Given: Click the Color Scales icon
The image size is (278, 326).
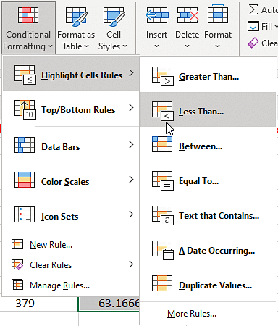Looking at the screenshot, I should pyautogui.click(x=25, y=180).
